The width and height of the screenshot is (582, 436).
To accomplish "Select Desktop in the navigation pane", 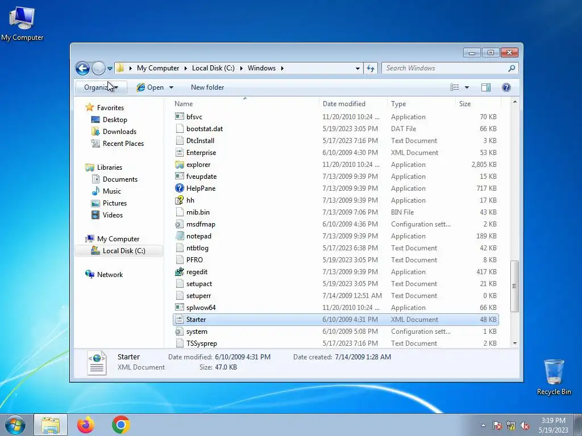I will (115, 120).
